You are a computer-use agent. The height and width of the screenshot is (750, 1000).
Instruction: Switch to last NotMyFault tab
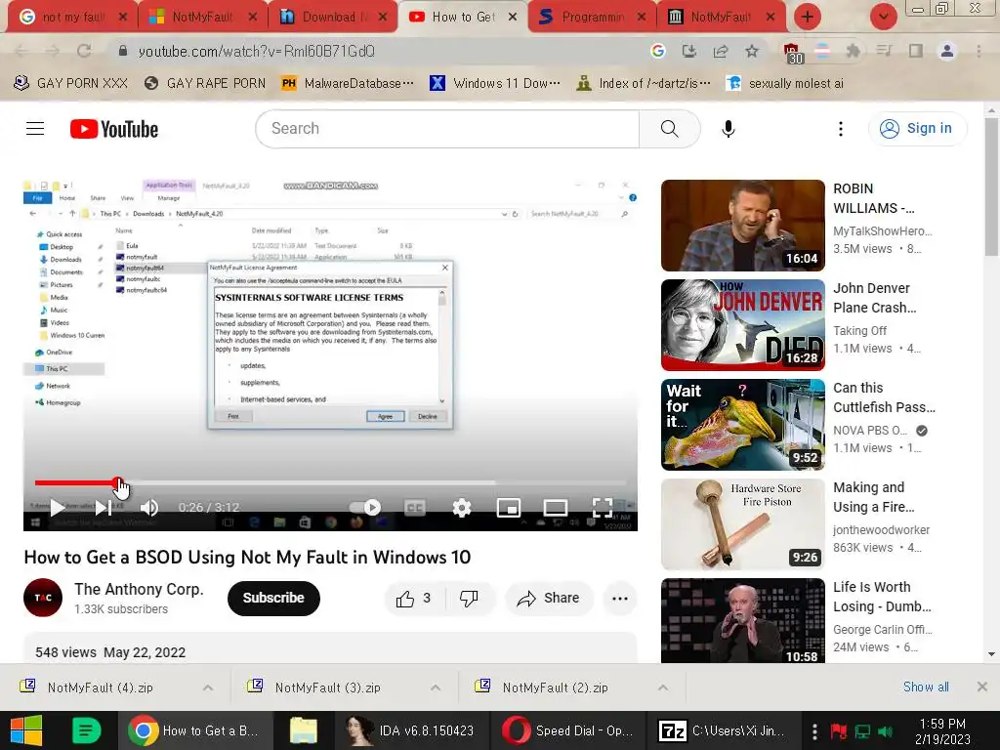click(723, 18)
